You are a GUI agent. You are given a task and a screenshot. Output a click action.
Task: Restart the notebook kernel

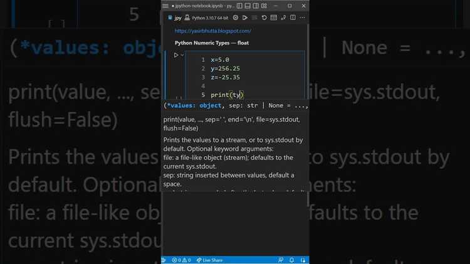264,18
